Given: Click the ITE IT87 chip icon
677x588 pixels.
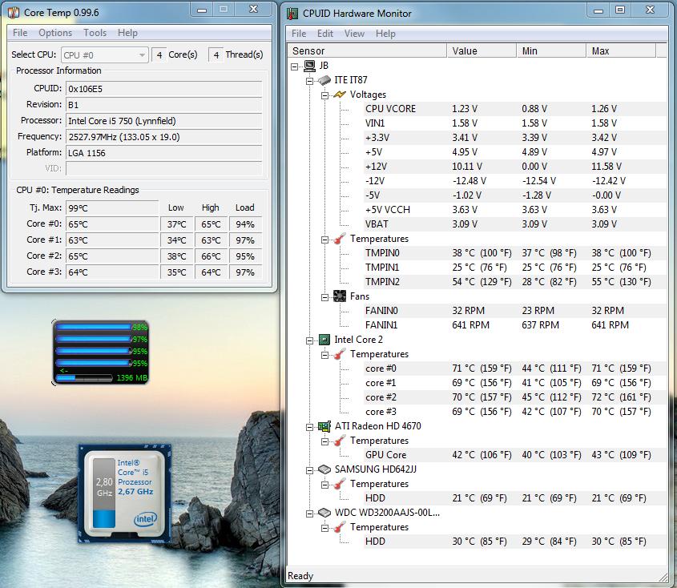Looking at the screenshot, I should pyautogui.click(x=324, y=80).
